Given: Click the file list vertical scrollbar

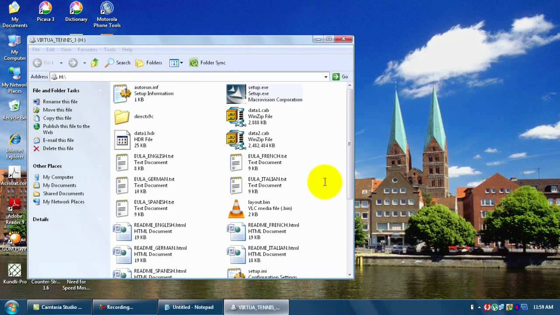Looking at the screenshot, I should tap(350, 143).
